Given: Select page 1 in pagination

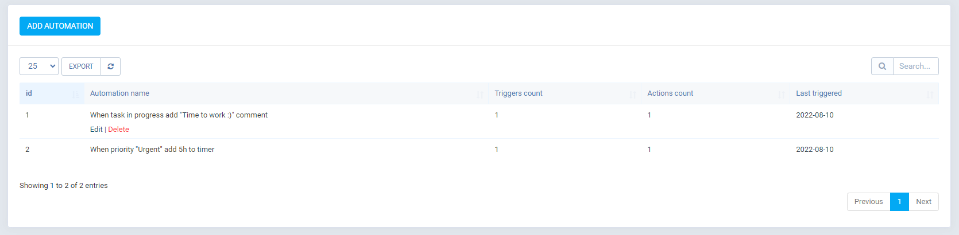Looking at the screenshot, I should 899,202.
